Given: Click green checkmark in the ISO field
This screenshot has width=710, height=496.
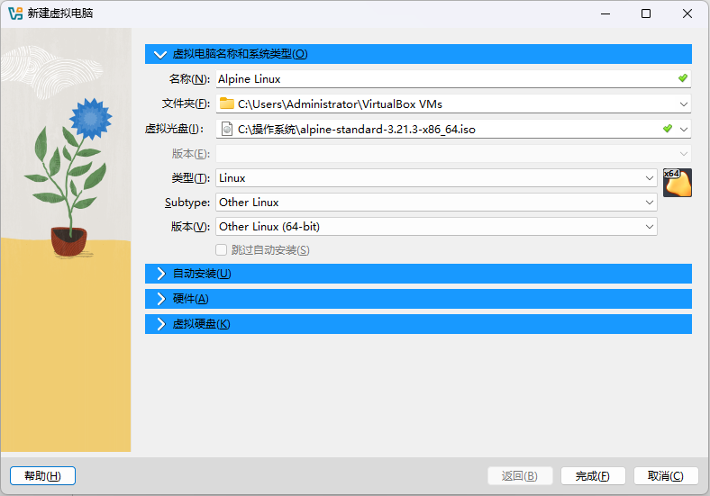Looking at the screenshot, I should tap(668, 129).
